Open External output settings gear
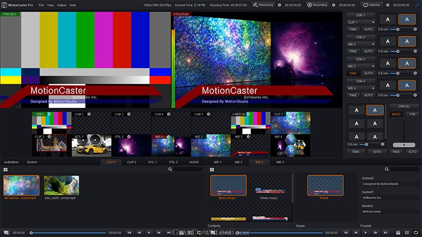Image resolution: width=422 pixels, height=237 pixels. (x=388, y=5)
